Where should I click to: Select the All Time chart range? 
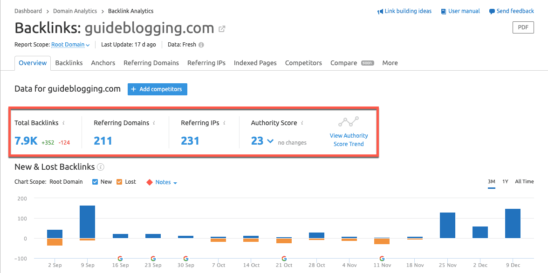[524, 182]
